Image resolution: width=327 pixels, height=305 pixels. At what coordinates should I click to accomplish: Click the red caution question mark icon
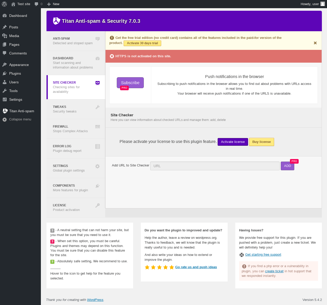tap(52, 241)
